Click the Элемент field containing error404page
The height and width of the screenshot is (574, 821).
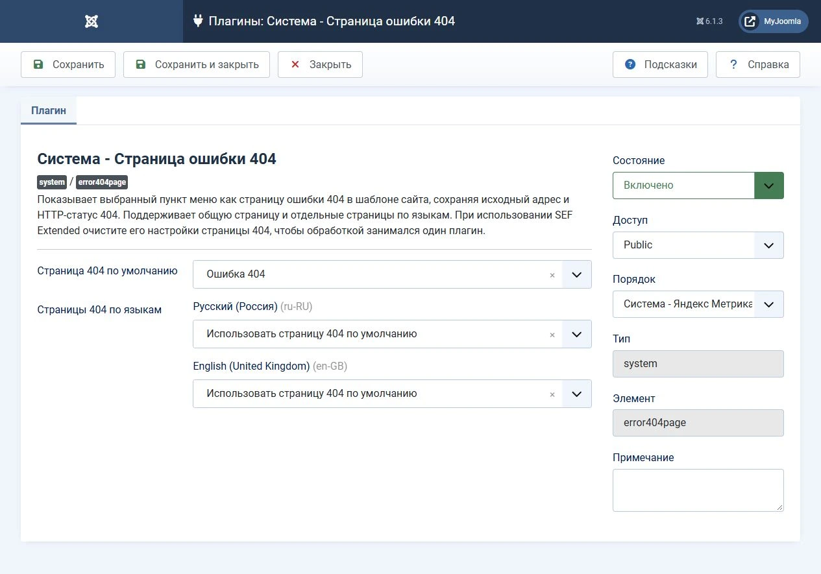coord(698,423)
